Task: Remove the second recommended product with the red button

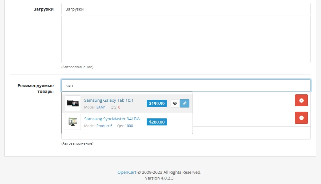Action: (x=301, y=118)
